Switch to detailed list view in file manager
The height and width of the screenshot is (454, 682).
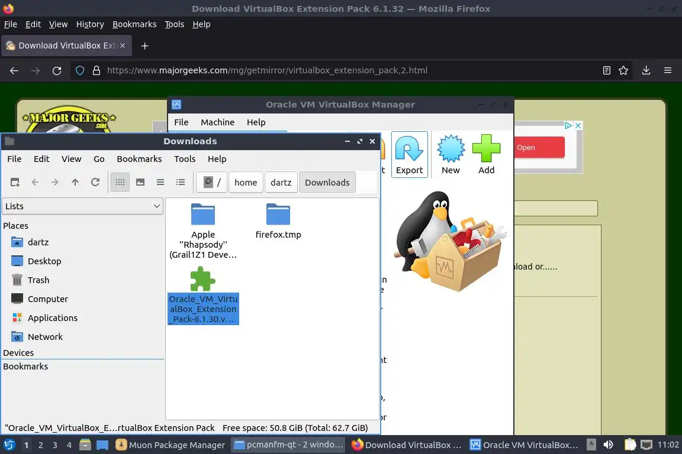181,183
